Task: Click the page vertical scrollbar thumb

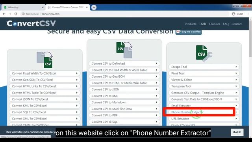Action: [x=250, y=39]
